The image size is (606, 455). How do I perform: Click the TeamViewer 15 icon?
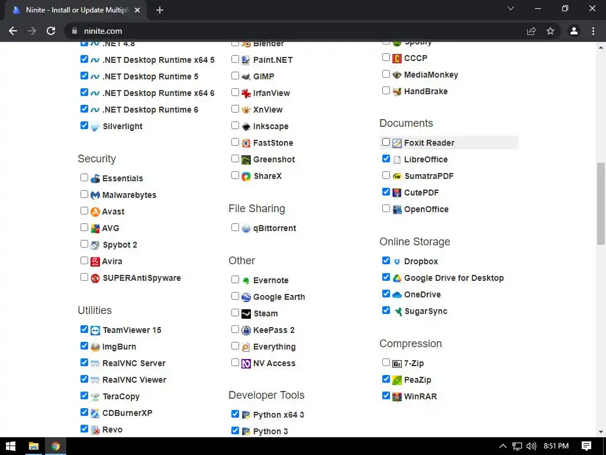(95, 331)
